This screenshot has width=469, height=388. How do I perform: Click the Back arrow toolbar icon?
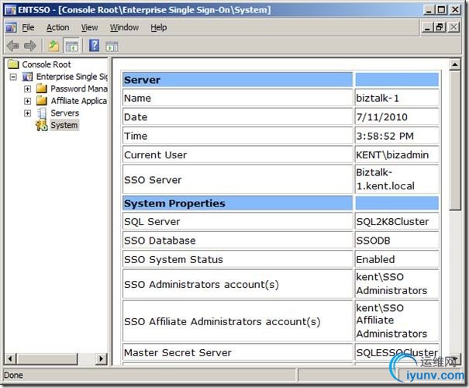pos(13,46)
